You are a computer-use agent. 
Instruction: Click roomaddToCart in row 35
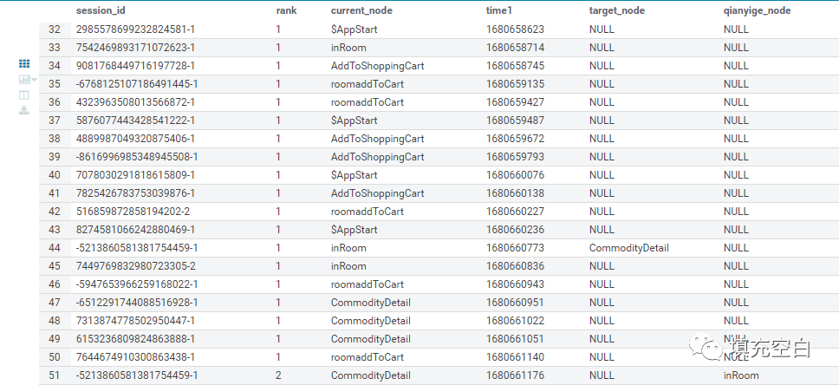(x=367, y=84)
